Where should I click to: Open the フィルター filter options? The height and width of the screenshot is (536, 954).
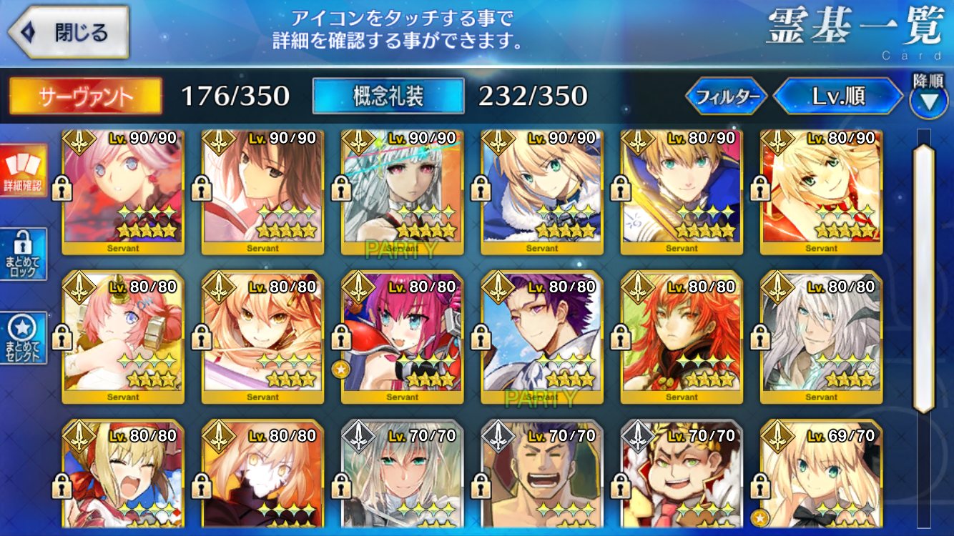pos(727,96)
